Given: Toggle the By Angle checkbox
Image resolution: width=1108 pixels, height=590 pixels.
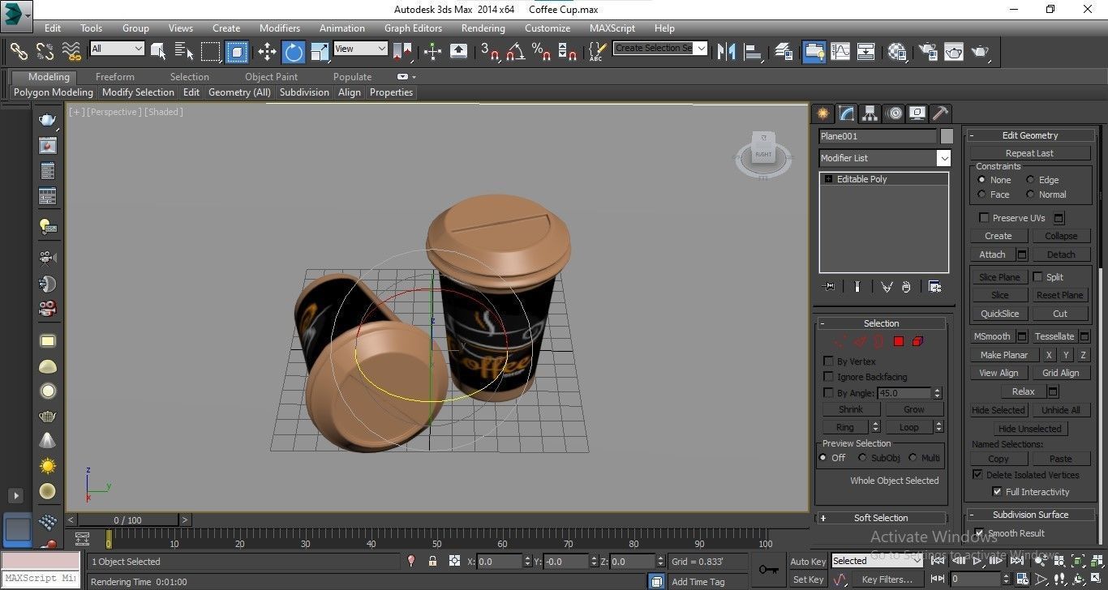Looking at the screenshot, I should pos(828,392).
